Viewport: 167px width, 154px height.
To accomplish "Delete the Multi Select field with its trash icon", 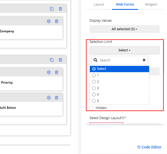I will tap(56, 98).
